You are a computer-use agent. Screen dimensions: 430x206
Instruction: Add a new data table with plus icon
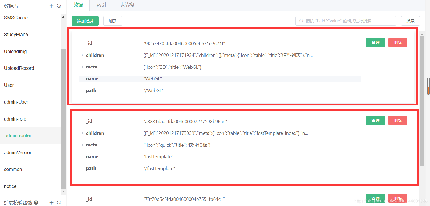(51, 6)
